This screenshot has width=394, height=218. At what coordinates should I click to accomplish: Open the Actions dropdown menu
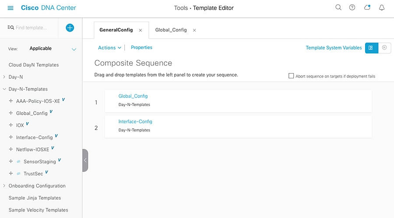pos(109,48)
